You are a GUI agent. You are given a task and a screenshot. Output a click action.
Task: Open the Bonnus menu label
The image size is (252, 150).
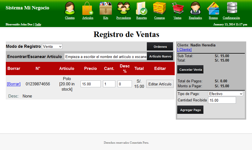coord(213,18)
